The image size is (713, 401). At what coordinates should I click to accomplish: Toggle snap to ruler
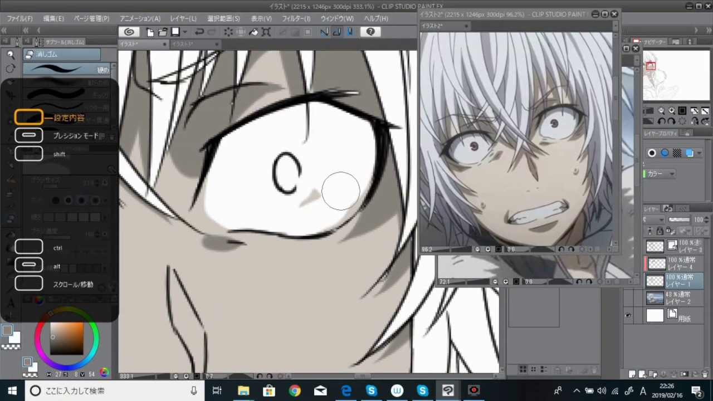tap(324, 32)
